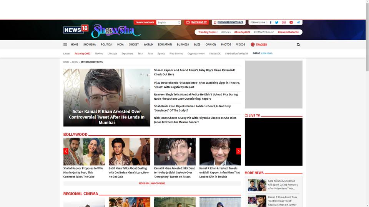Open the POLITICS menu item
Viewport: 369px width, 207px height.
[106, 44]
